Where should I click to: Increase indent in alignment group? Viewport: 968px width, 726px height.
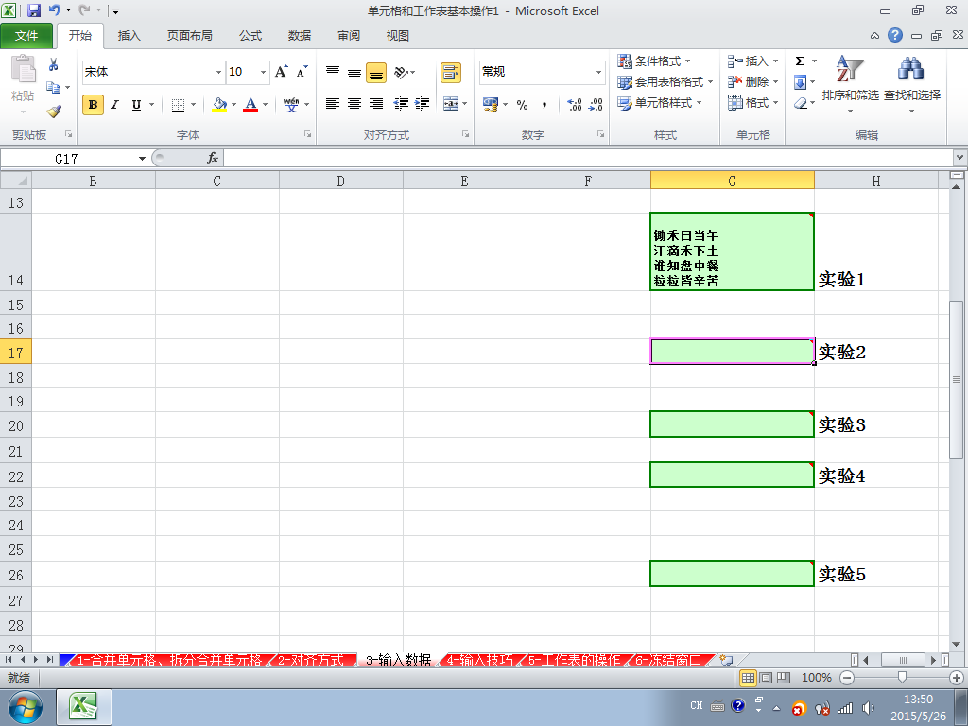(x=423, y=104)
